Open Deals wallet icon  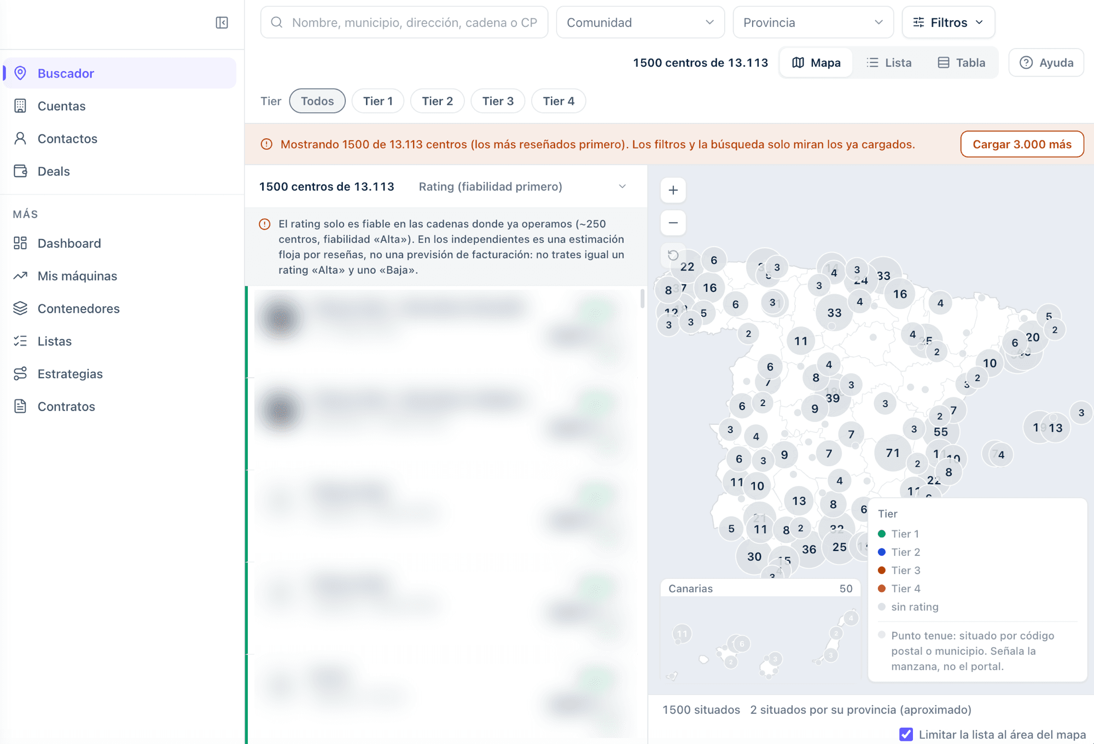(x=20, y=172)
